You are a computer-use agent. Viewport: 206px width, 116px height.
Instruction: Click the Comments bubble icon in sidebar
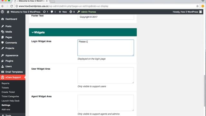point(3,43)
